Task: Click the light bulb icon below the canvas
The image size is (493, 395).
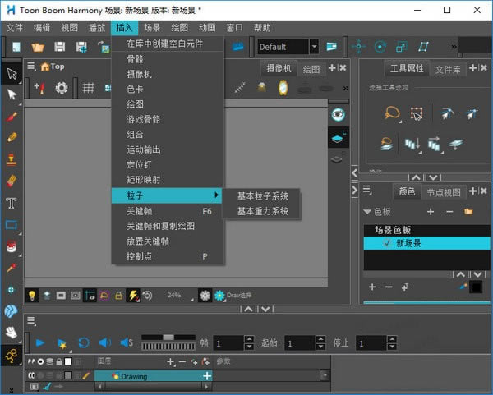Action: [32, 295]
